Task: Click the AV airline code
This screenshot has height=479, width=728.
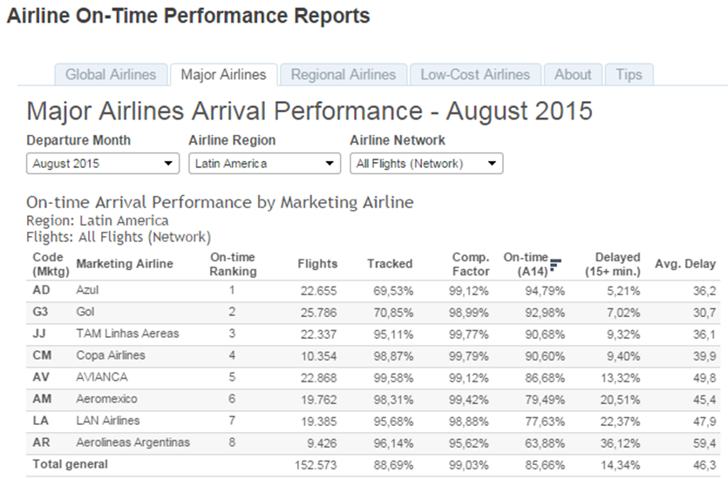Action: pyautogui.click(x=41, y=377)
